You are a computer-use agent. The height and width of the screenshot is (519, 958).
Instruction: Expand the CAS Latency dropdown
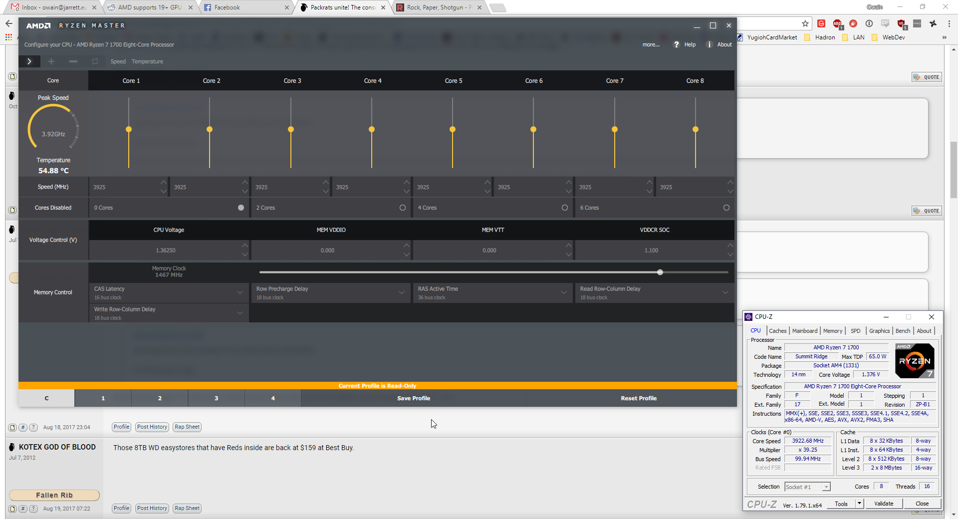(240, 292)
